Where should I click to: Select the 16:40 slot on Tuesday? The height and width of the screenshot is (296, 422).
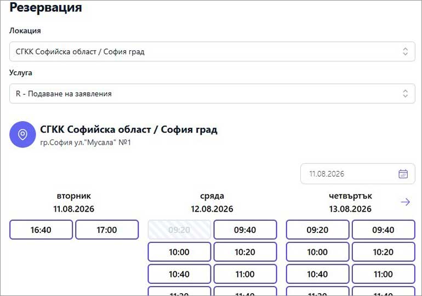(x=41, y=230)
